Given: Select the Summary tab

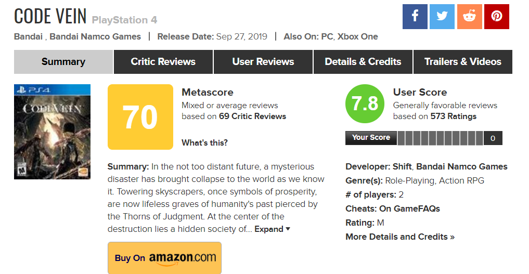Looking at the screenshot, I should (x=63, y=62).
